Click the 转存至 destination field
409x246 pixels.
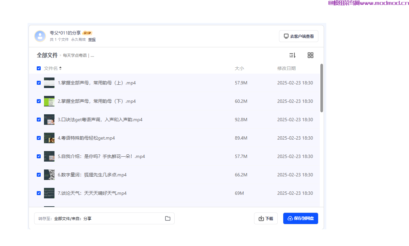pyautogui.click(x=104, y=218)
